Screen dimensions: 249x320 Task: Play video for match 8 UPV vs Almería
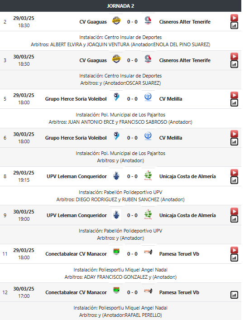[x=234, y=173]
